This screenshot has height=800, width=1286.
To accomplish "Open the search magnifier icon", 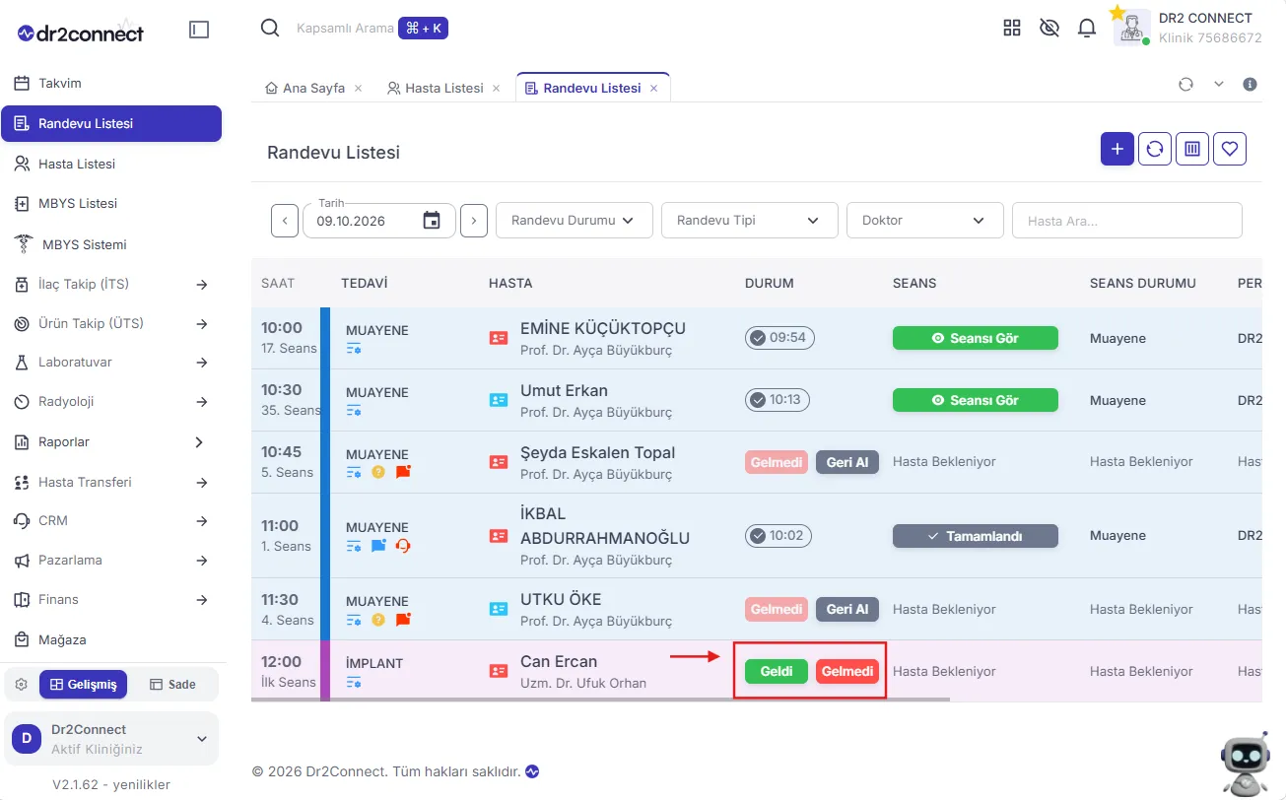I will [x=270, y=28].
